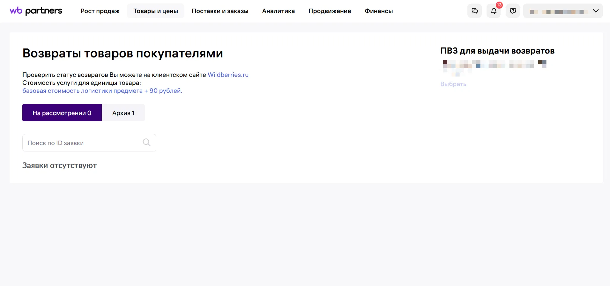Image resolution: width=610 pixels, height=286 pixels.
Task: Open the Товары и цены menu
Action: click(155, 11)
